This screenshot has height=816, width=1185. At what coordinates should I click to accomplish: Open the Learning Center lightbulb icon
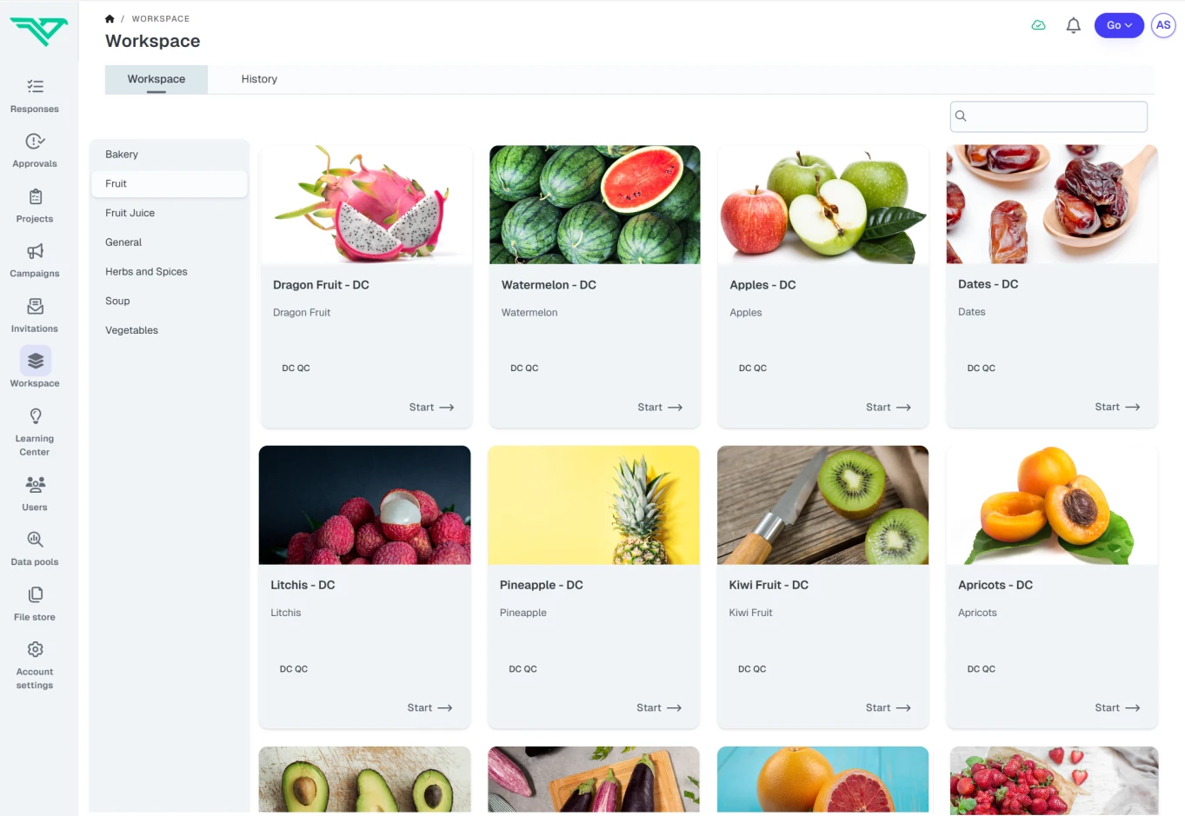click(x=35, y=416)
